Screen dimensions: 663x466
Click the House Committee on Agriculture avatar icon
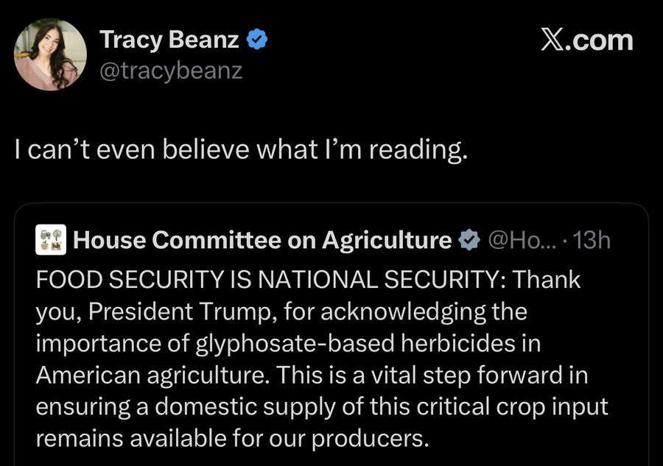[x=52, y=239]
